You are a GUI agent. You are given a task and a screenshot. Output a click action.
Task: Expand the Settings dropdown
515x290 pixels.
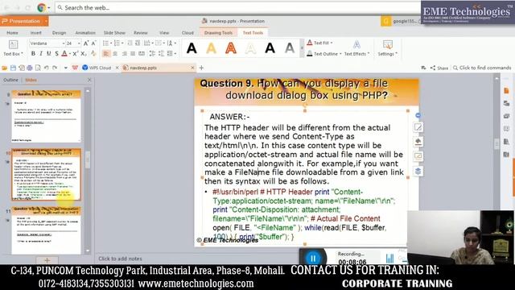tap(397, 54)
